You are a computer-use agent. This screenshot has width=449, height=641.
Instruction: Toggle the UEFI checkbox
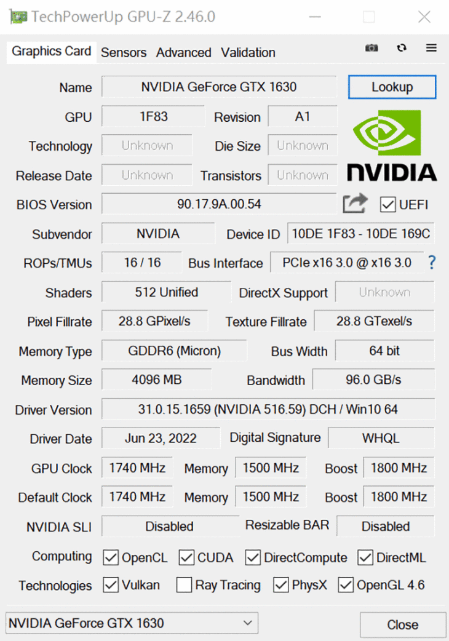click(387, 204)
